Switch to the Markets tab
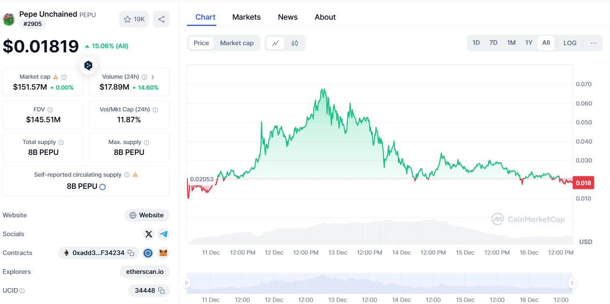The image size is (610, 304). tap(247, 17)
